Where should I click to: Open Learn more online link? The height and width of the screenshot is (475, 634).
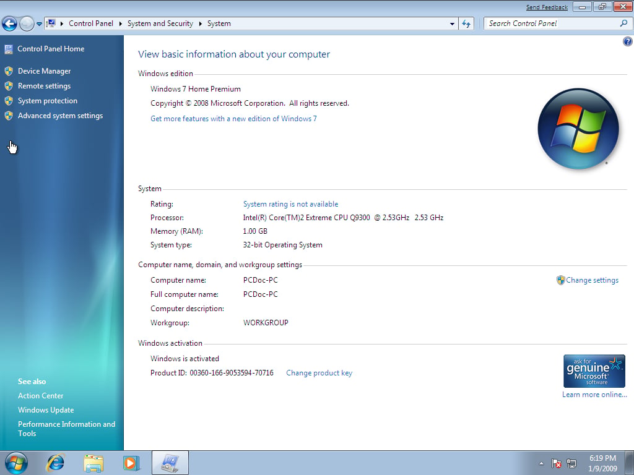point(594,395)
